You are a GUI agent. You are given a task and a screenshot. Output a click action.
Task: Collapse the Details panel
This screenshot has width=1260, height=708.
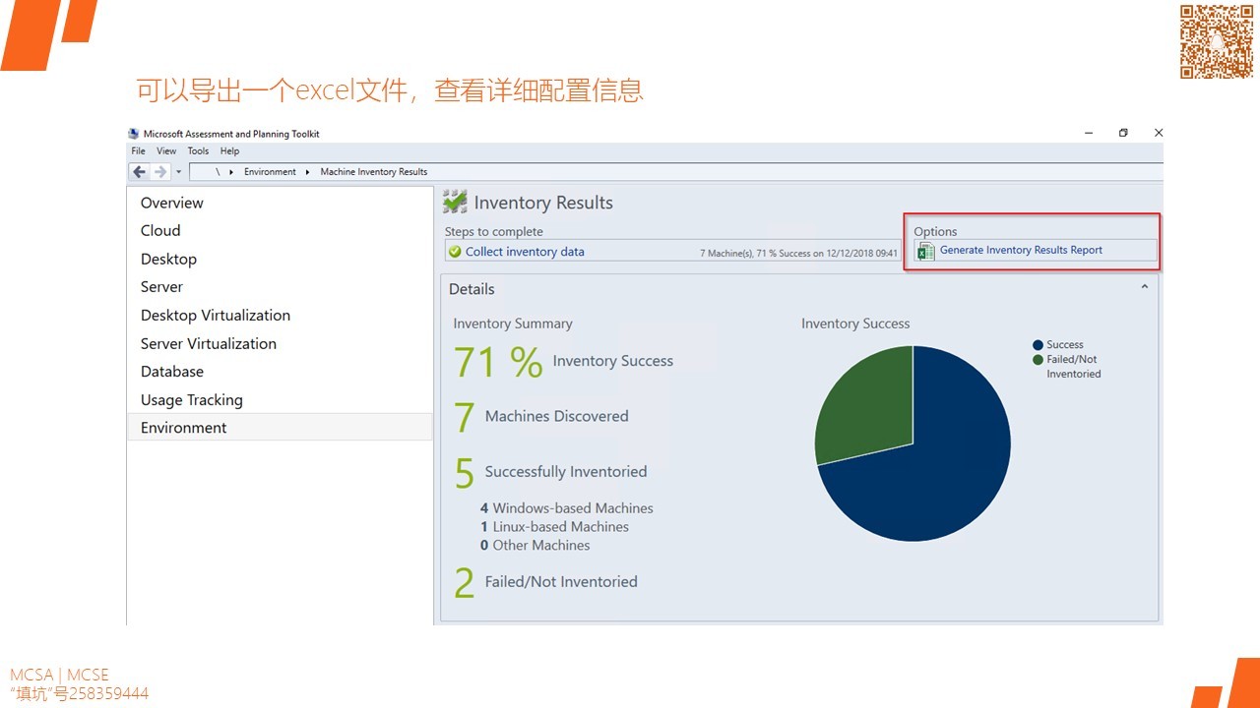pyautogui.click(x=1144, y=287)
